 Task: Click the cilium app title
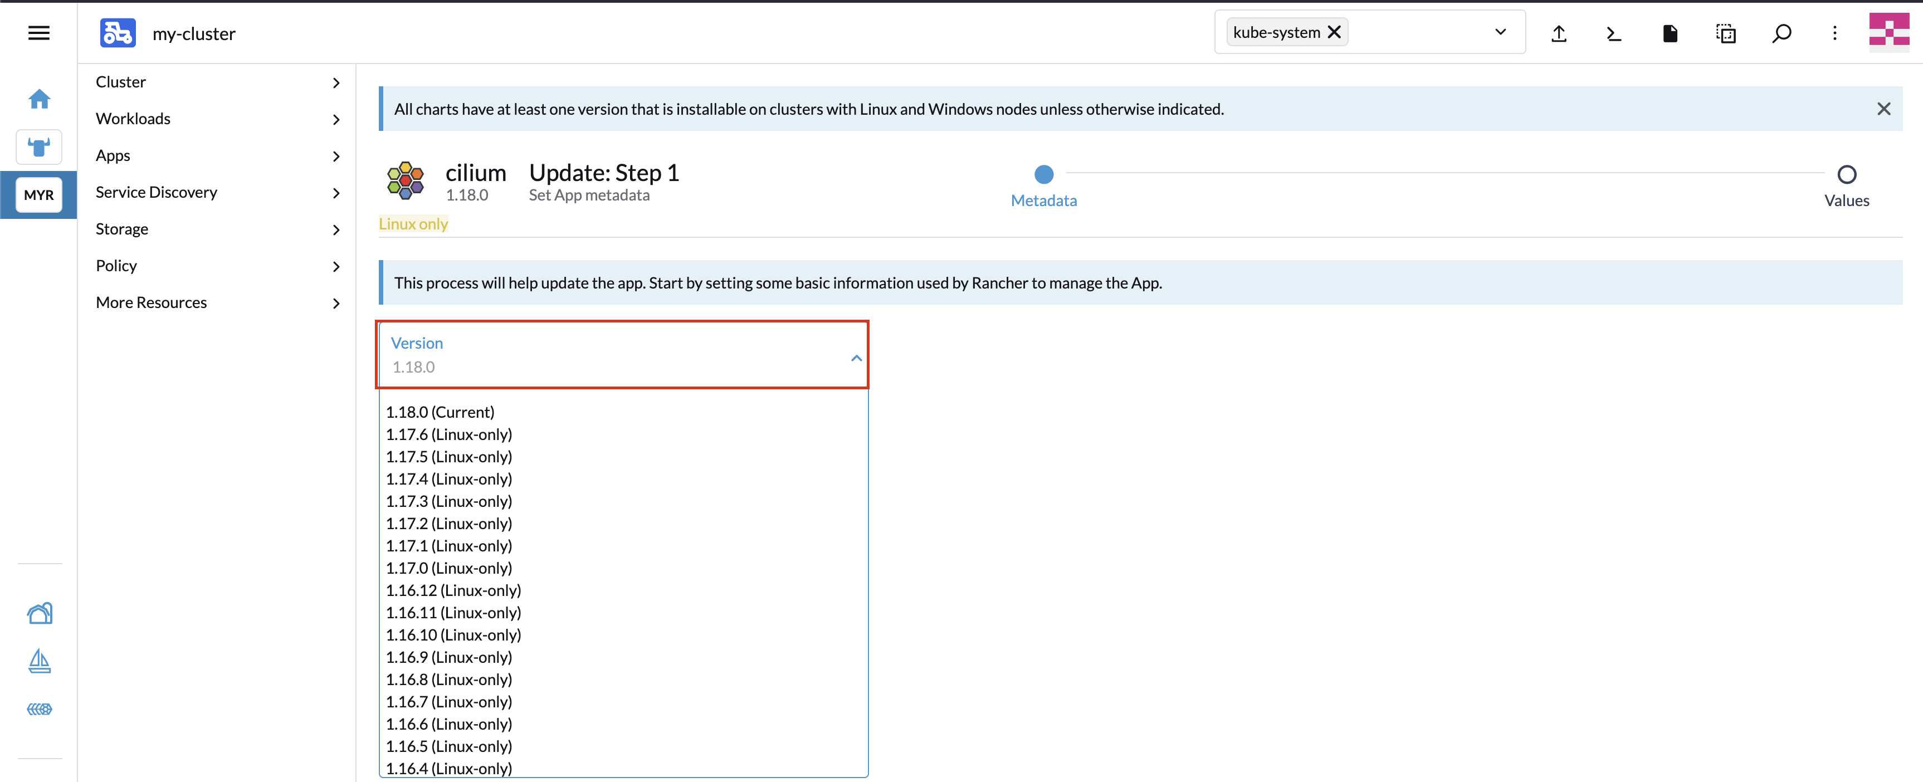coord(476,173)
